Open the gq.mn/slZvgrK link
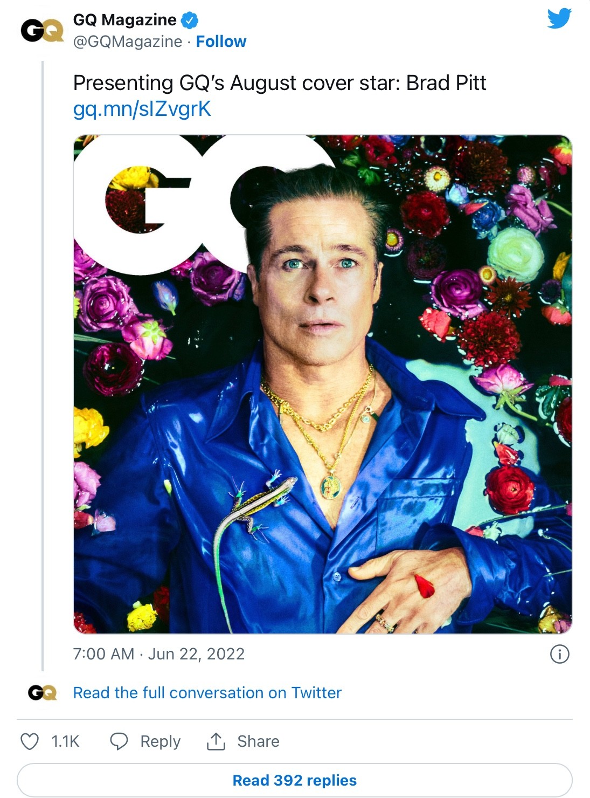Screen dimensions: 590x798 point(142,109)
